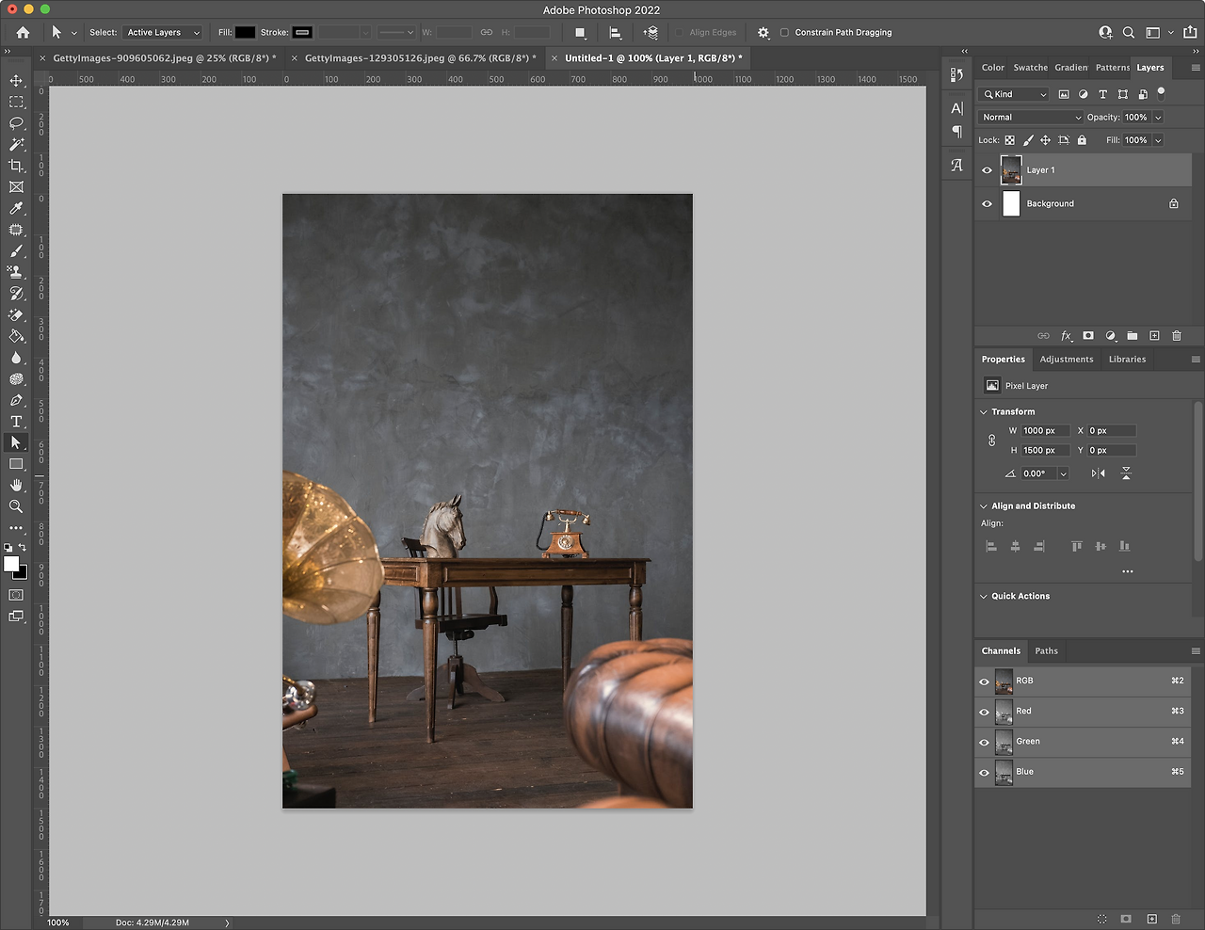
Task: Open the Active Layers select dropdown
Action: click(x=163, y=32)
